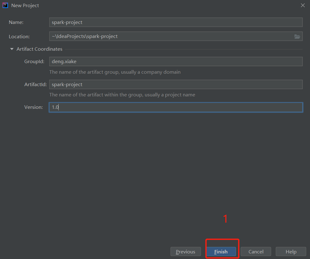310x259 pixels.
Task: Click the IntelliJ IDEA title icon
Action: pyautogui.click(x=5, y=5)
